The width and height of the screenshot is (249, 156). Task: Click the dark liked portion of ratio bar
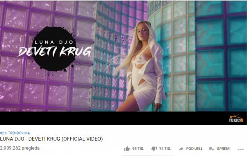[x=136, y=156]
